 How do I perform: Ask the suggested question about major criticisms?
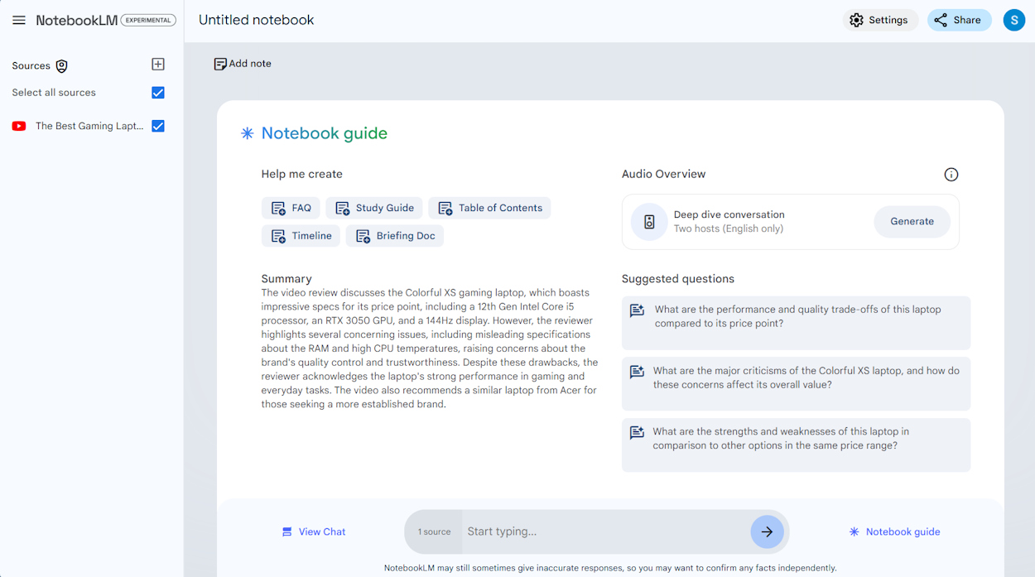pos(796,383)
